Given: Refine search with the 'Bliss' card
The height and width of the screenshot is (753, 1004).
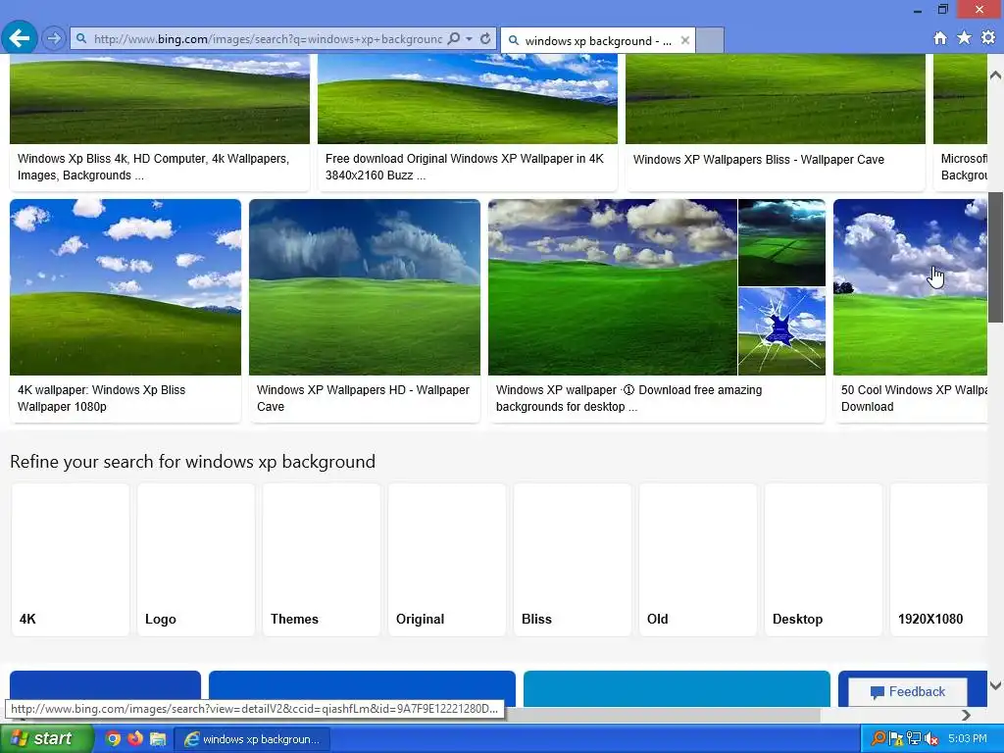Looking at the screenshot, I should [573, 560].
